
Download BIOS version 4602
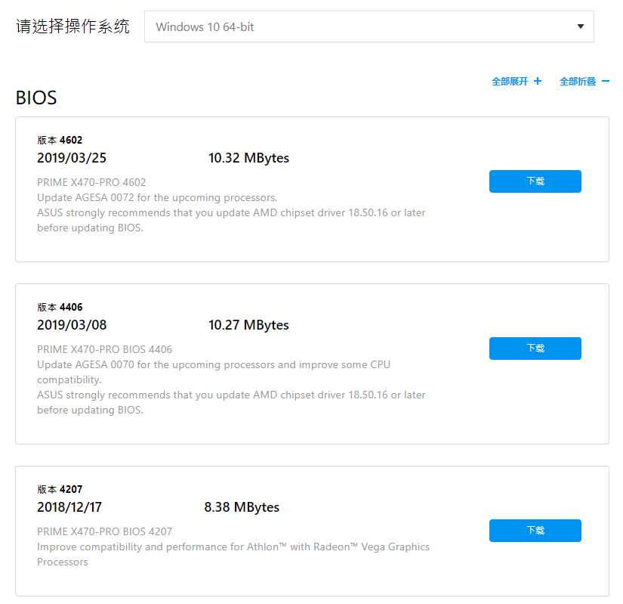click(535, 181)
